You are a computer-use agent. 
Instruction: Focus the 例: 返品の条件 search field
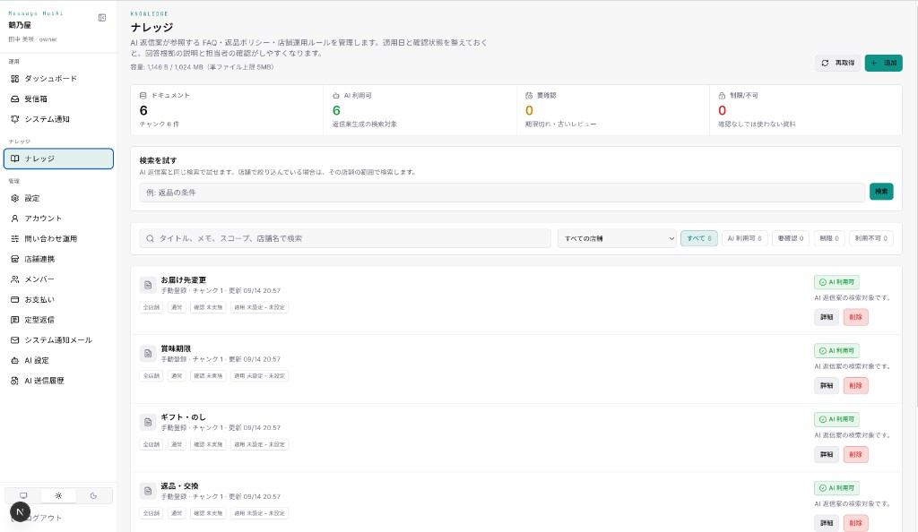coord(502,193)
